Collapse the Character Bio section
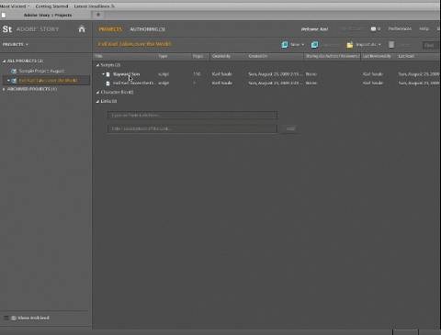This screenshot has height=335, width=441. coord(97,92)
